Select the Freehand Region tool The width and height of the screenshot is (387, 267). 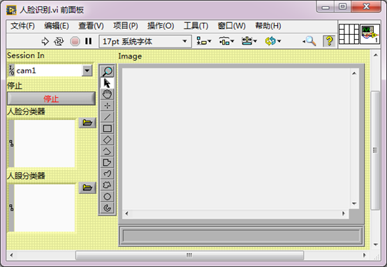[x=107, y=185]
